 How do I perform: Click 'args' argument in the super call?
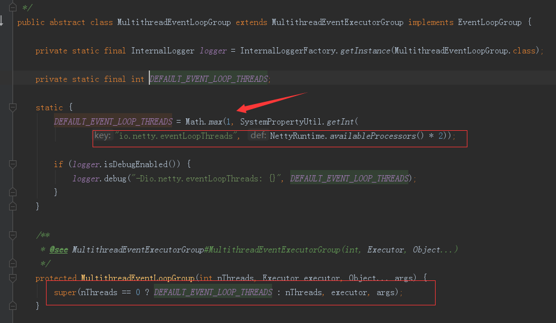coord(386,292)
